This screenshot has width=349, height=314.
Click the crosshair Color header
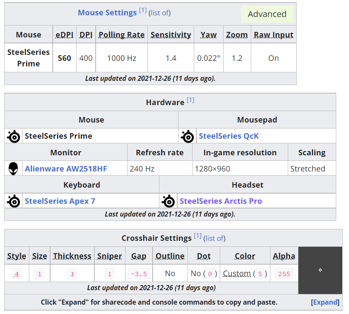(x=245, y=256)
